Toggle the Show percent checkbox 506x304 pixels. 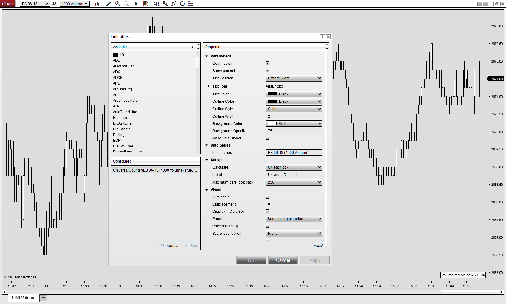pos(268,70)
